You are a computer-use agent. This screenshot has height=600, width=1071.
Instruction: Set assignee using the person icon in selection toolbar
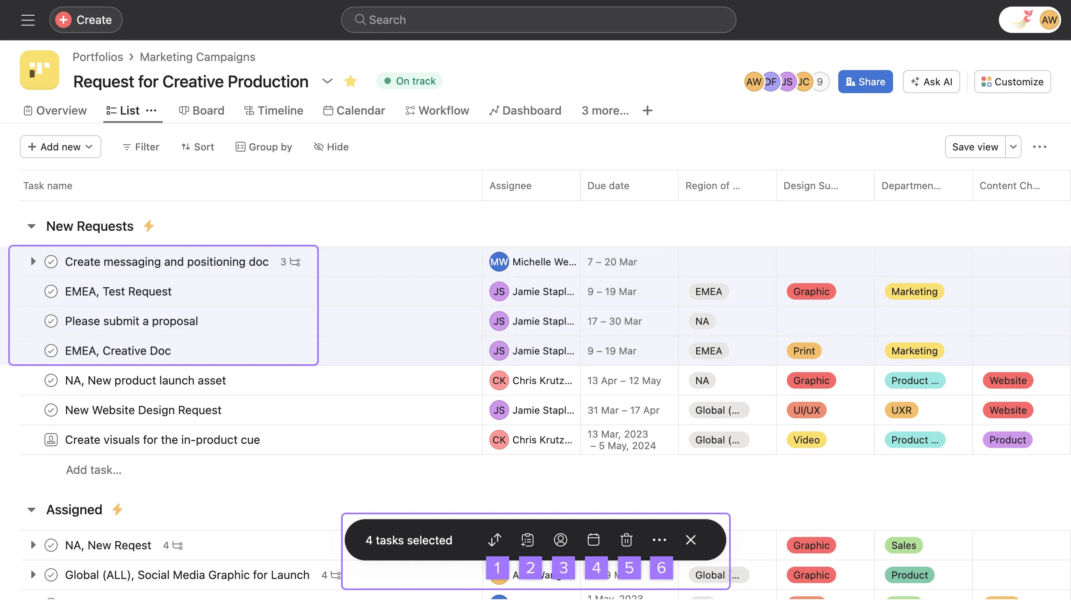point(560,540)
